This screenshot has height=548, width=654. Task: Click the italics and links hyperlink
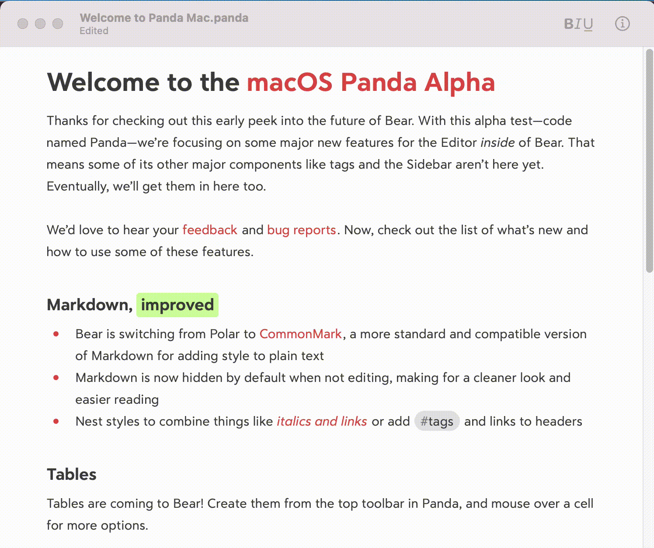pos(322,421)
